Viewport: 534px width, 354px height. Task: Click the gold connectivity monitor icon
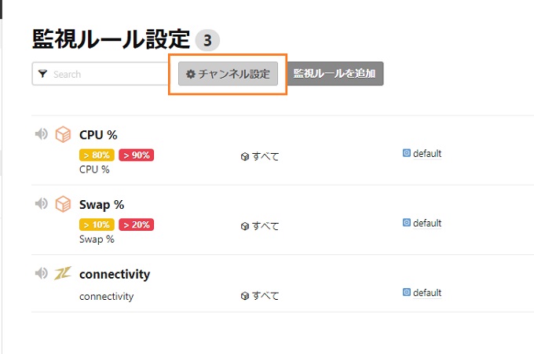click(x=63, y=273)
